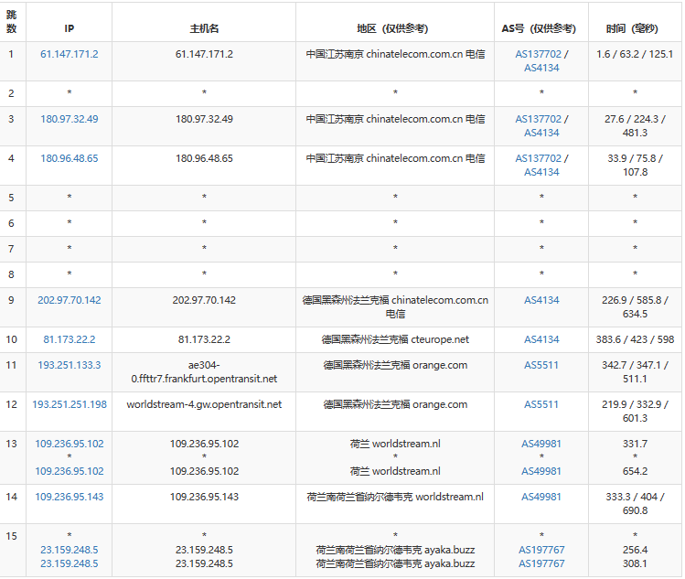Open IP link 193.251.251.198

(69, 404)
